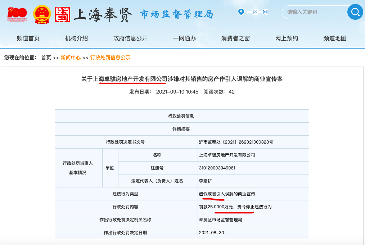Click the blue search magnifier icon

pyautogui.click(x=355, y=12)
